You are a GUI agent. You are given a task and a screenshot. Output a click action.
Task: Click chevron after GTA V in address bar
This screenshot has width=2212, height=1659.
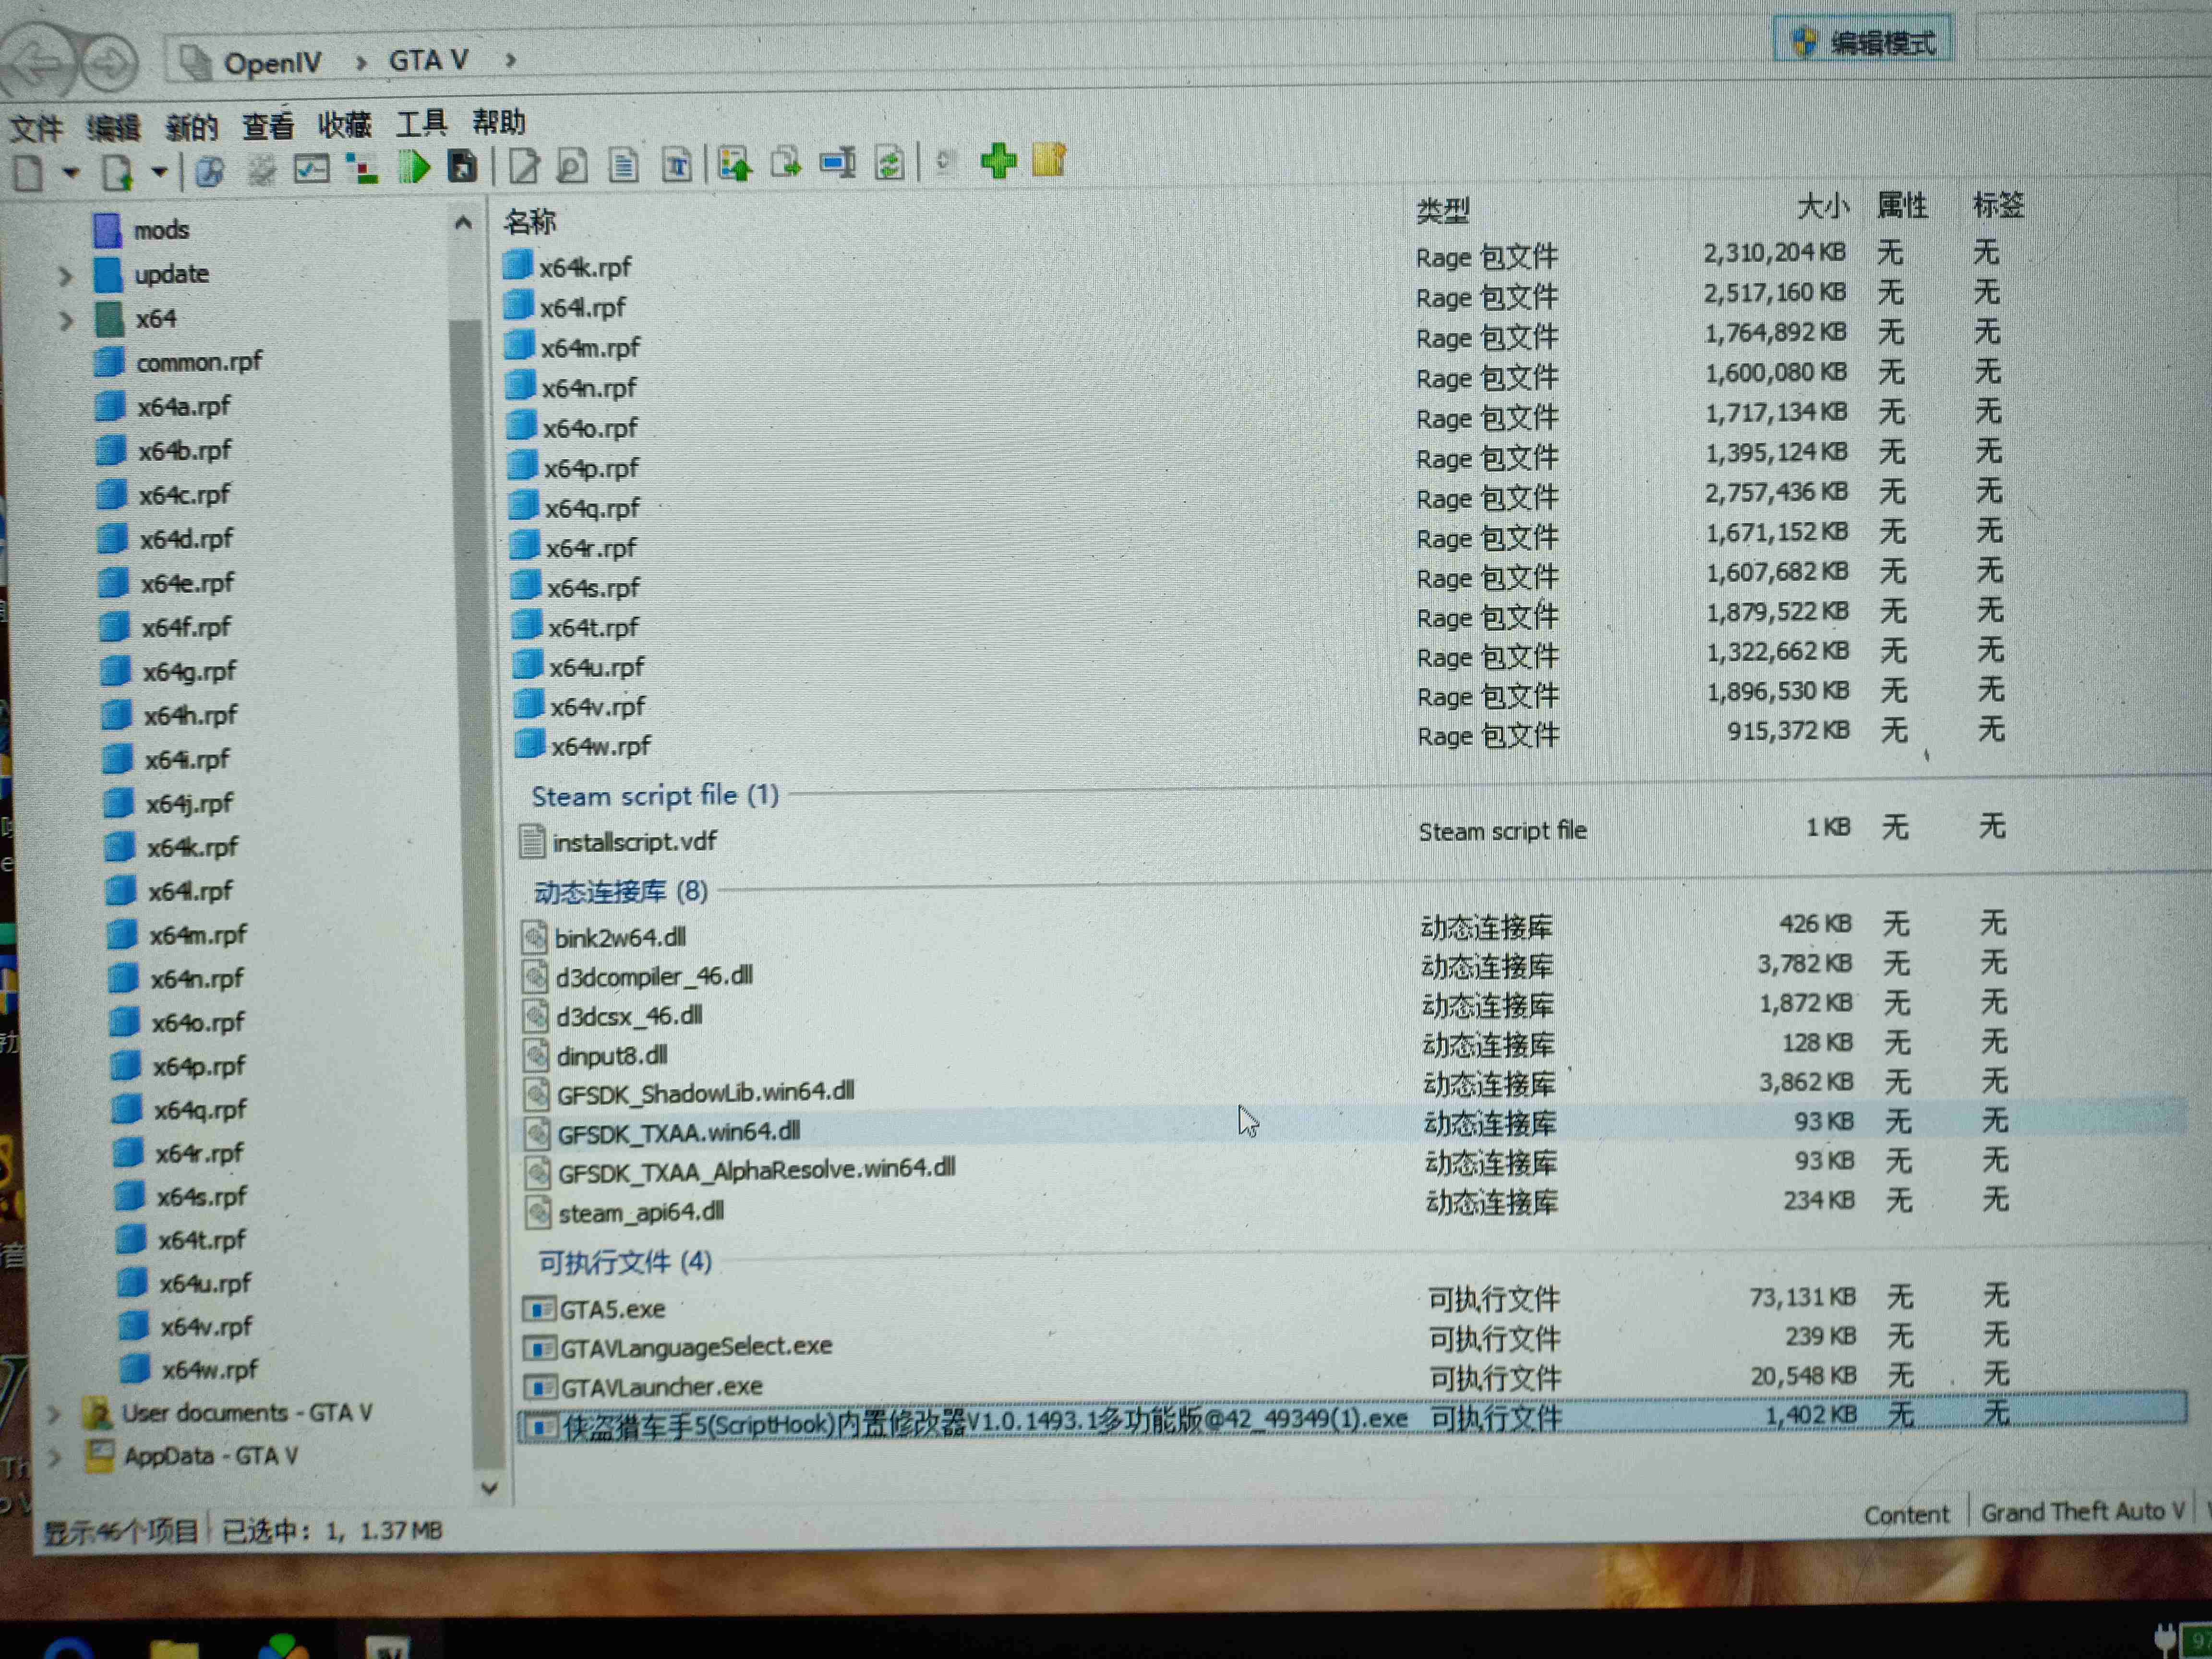click(511, 60)
